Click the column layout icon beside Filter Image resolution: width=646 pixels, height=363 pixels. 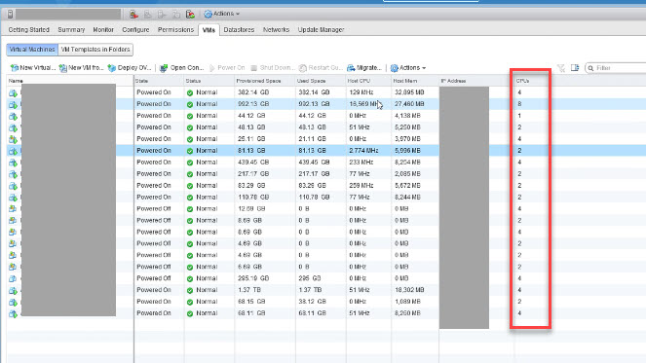(x=575, y=67)
